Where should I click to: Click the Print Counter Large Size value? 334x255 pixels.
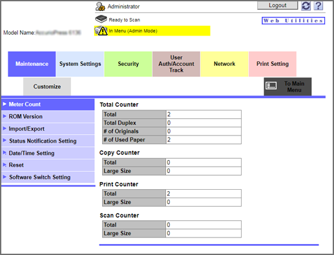pos(204,202)
